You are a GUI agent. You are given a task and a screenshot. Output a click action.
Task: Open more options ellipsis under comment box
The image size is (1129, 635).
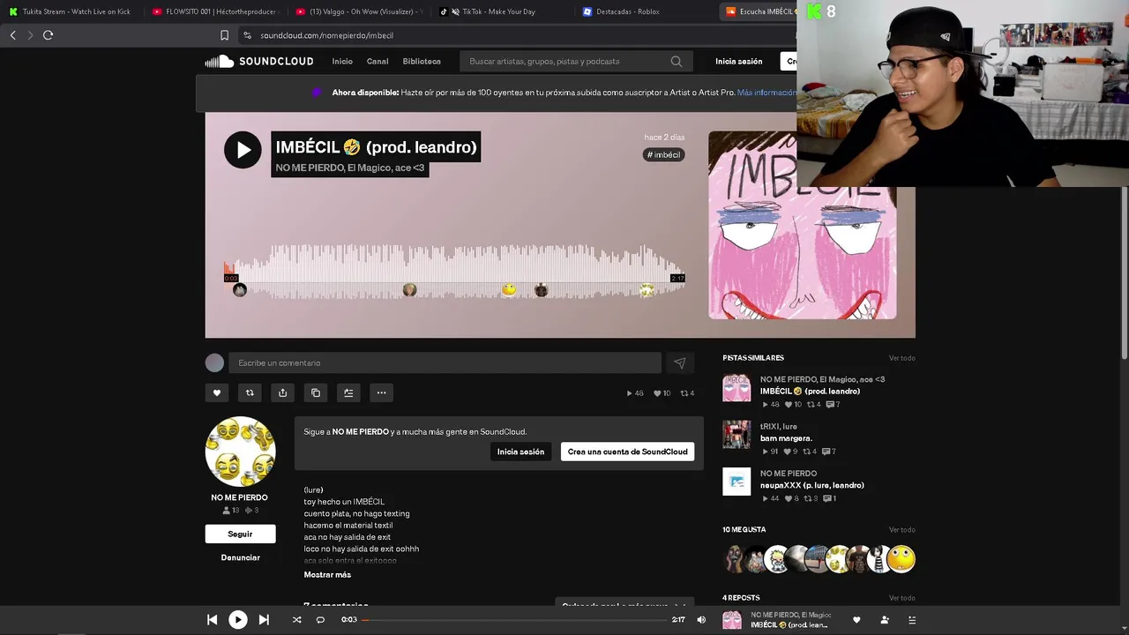pyautogui.click(x=381, y=393)
